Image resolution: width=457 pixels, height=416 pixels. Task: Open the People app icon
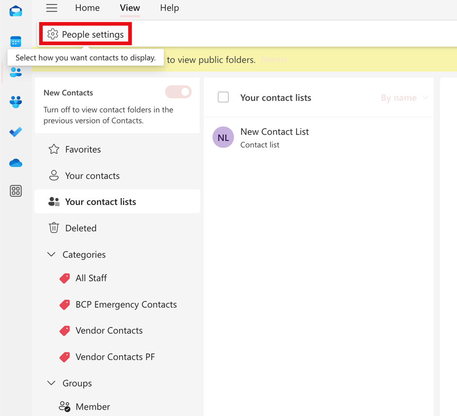pyautogui.click(x=16, y=72)
